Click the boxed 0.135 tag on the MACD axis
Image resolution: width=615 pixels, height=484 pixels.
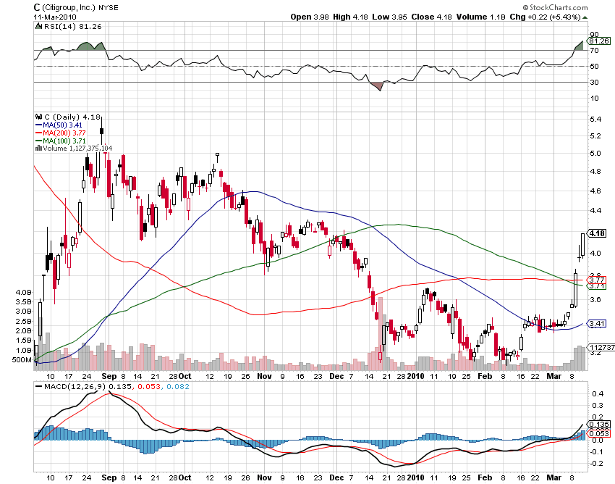(x=598, y=425)
